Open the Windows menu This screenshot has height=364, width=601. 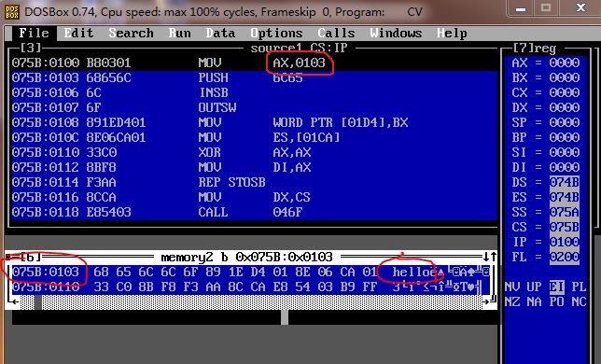pyautogui.click(x=396, y=33)
